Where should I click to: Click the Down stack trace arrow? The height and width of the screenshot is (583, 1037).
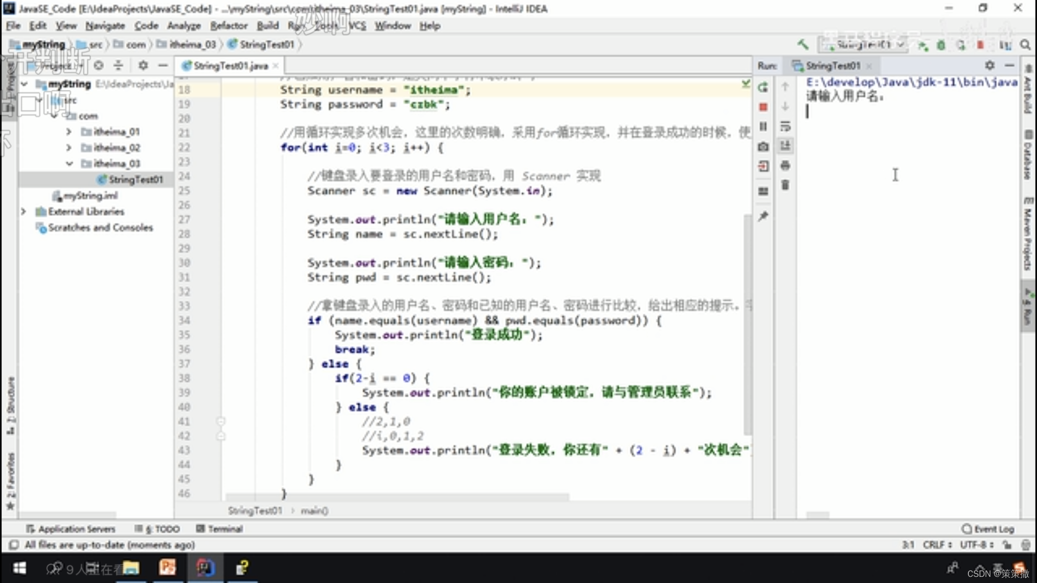[x=785, y=107]
